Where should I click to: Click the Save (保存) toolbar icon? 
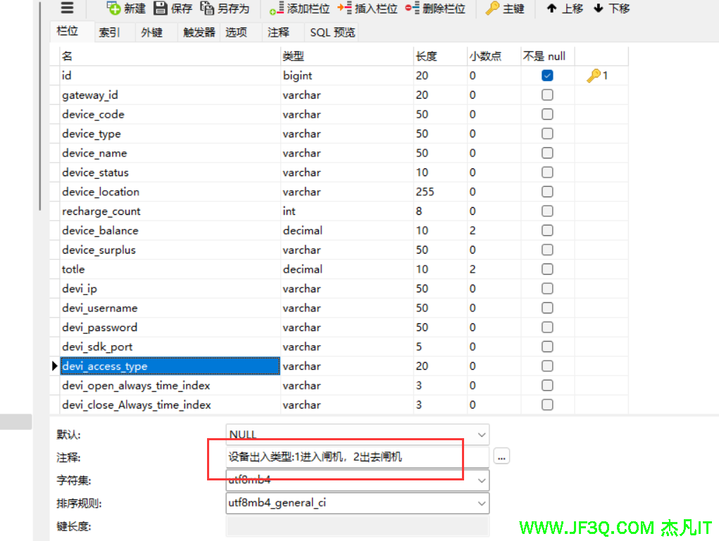click(x=161, y=8)
